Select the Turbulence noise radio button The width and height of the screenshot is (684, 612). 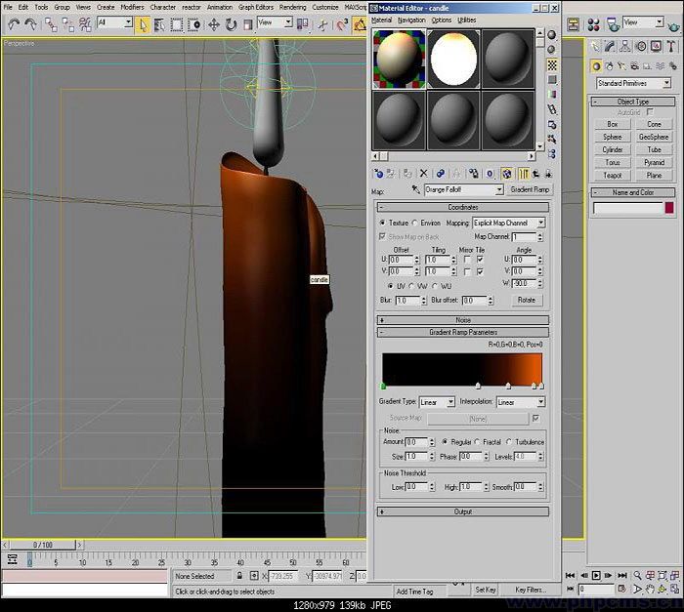509,442
